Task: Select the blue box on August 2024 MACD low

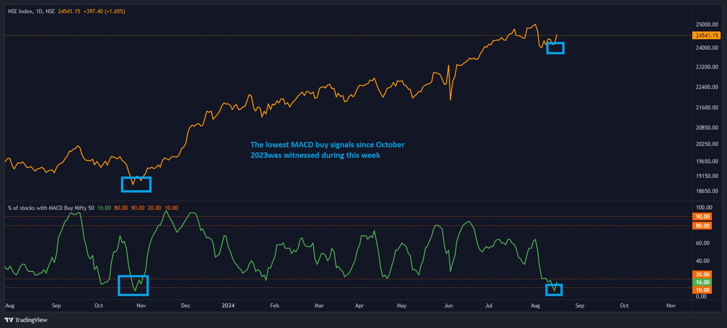Action: click(554, 290)
